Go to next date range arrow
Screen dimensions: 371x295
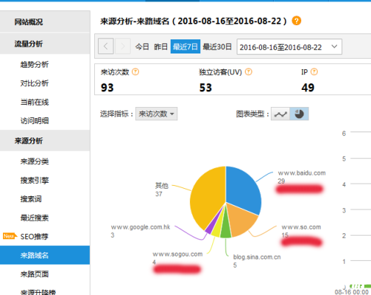click(x=122, y=46)
